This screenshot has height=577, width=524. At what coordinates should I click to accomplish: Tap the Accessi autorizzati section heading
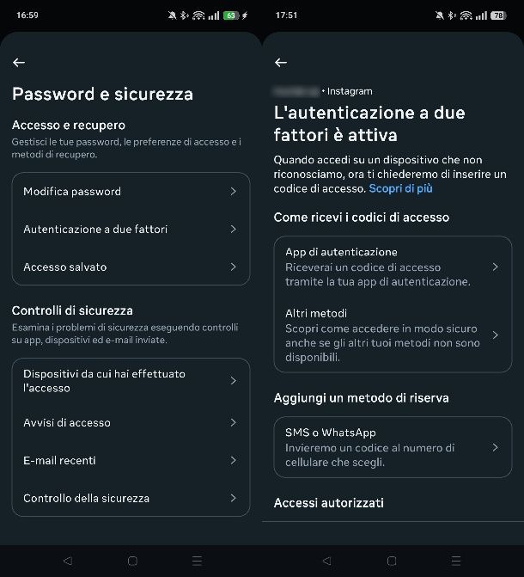click(328, 503)
